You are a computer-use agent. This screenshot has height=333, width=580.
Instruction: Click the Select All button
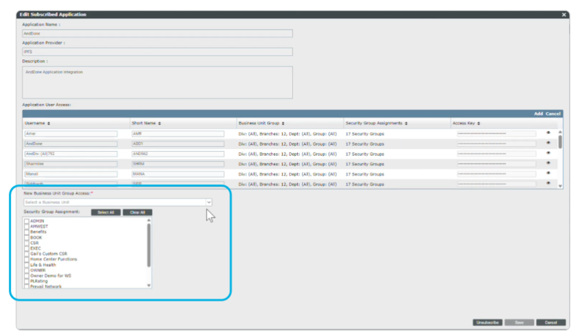[105, 212]
